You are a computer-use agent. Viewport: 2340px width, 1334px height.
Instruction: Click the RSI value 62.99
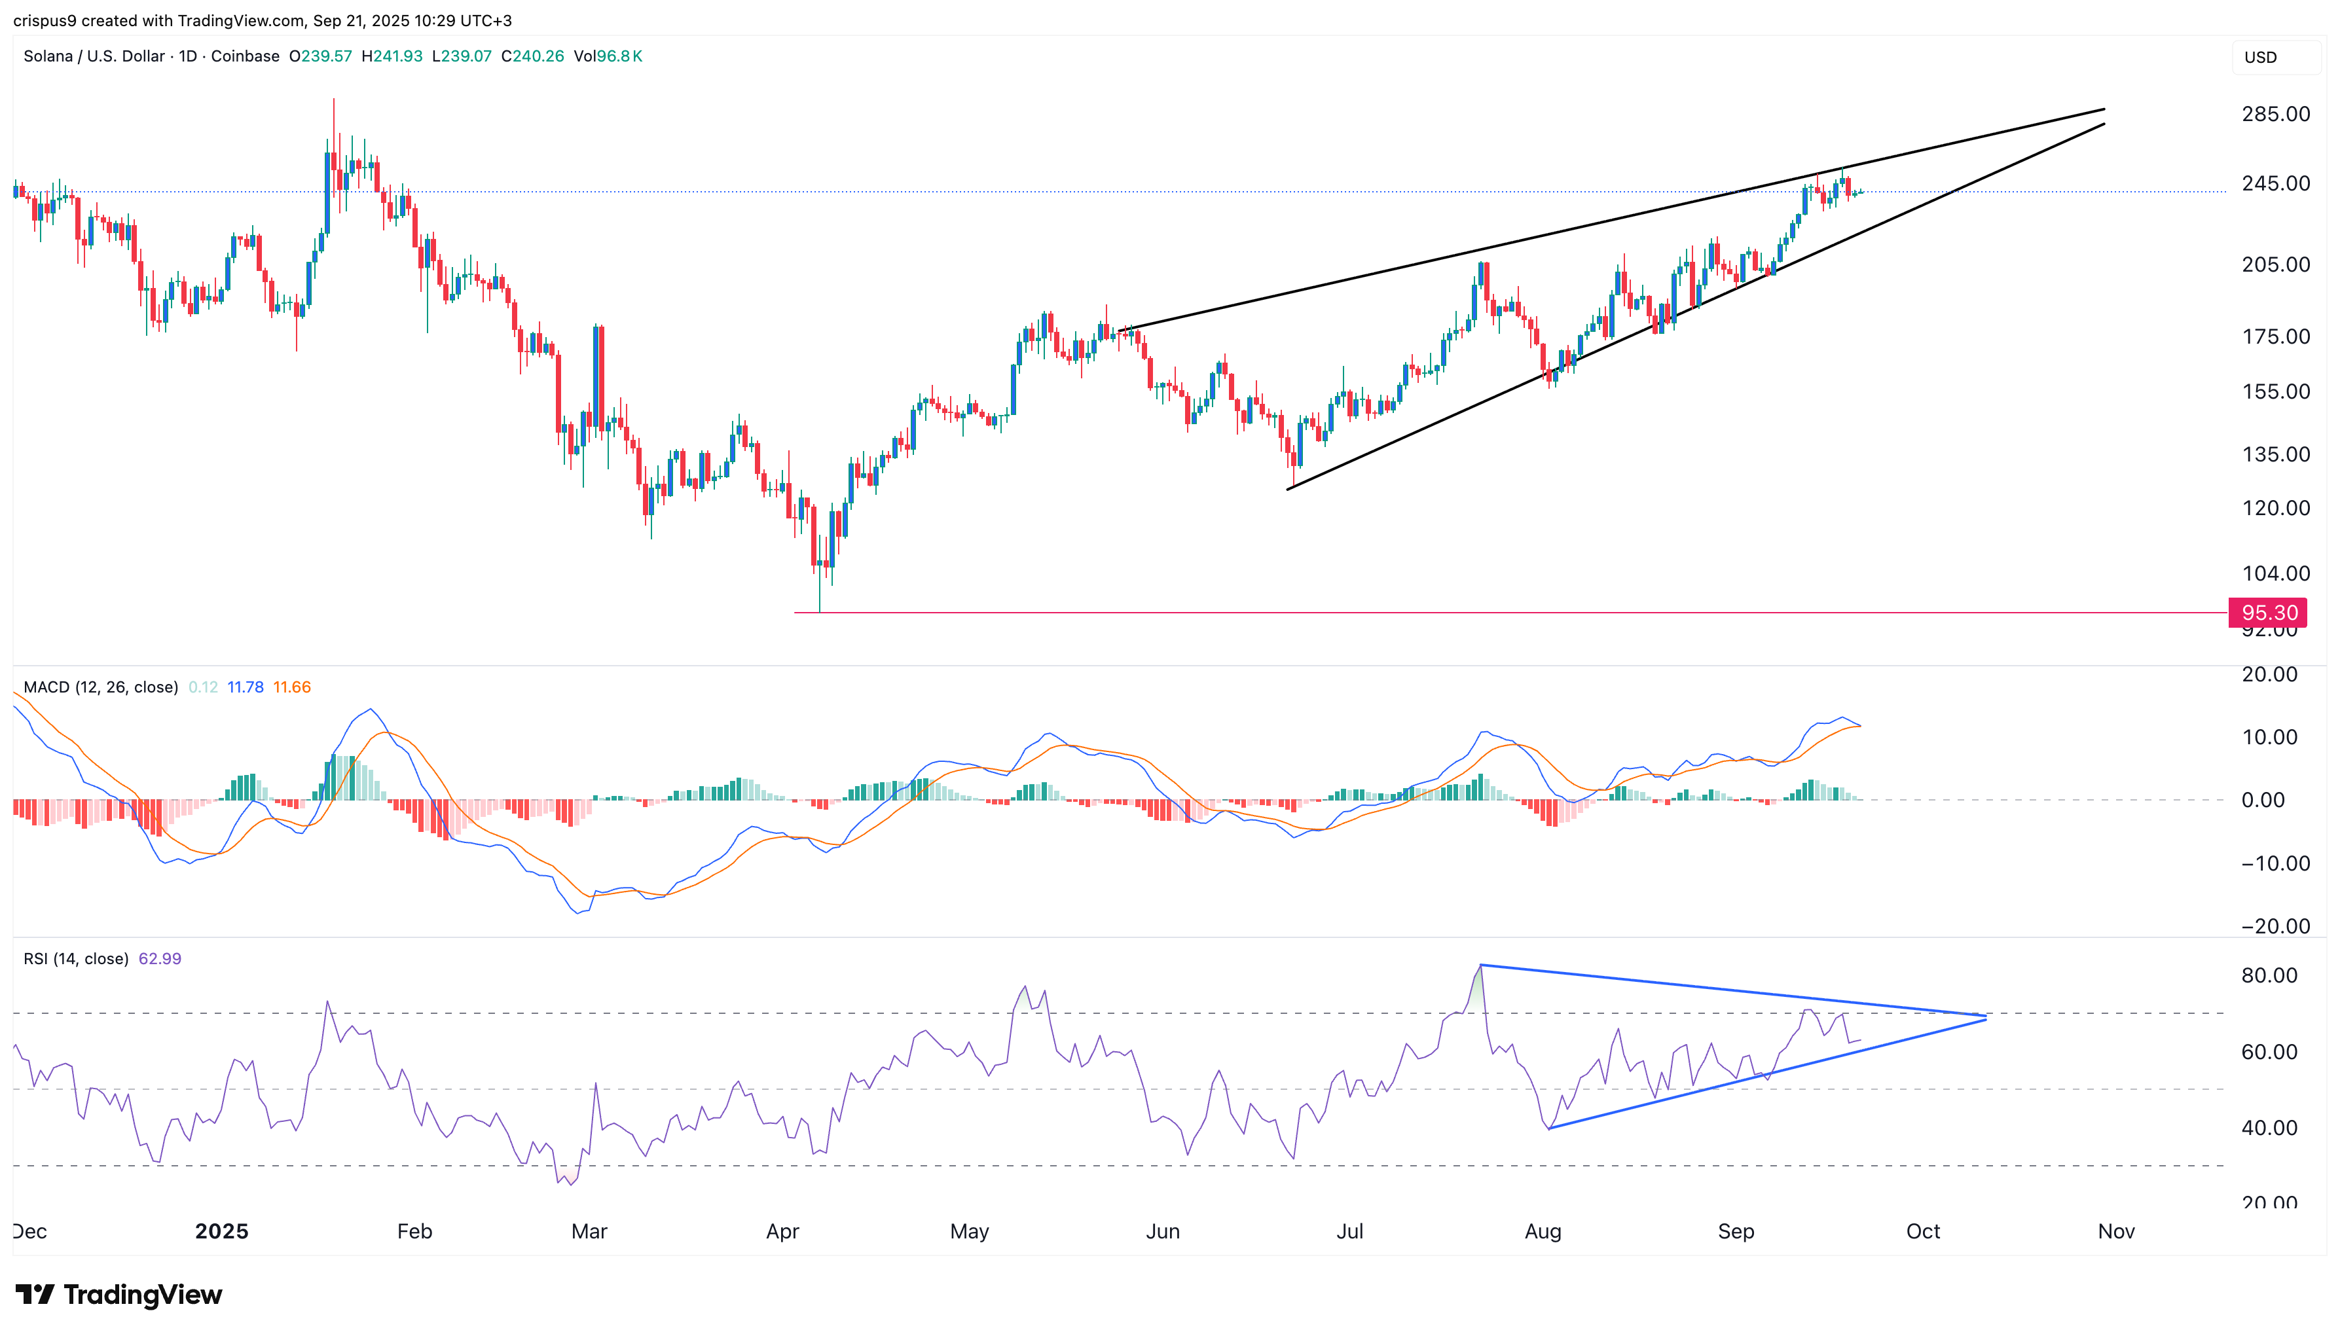click(x=159, y=958)
